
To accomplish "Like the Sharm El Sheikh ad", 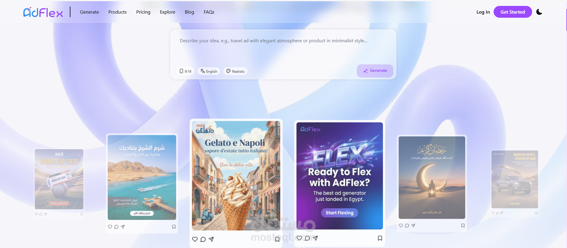I will point(110,227).
